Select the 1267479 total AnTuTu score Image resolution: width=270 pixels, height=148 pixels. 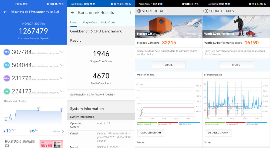(x=33, y=31)
